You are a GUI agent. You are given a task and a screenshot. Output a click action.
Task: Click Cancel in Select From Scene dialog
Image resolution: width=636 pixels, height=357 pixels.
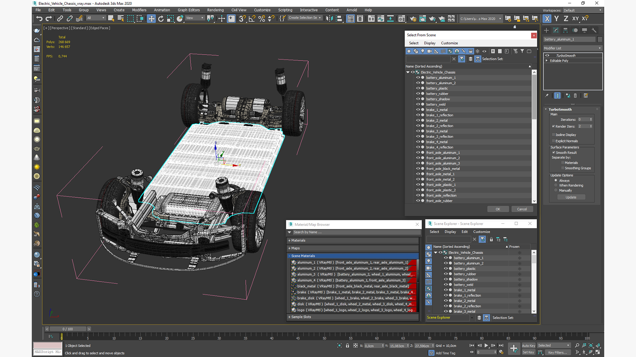pos(522,209)
